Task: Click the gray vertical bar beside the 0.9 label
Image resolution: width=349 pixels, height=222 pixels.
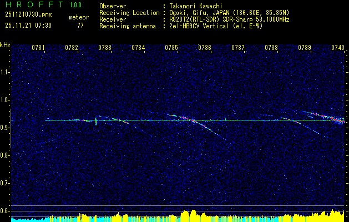Action: coord(11,128)
